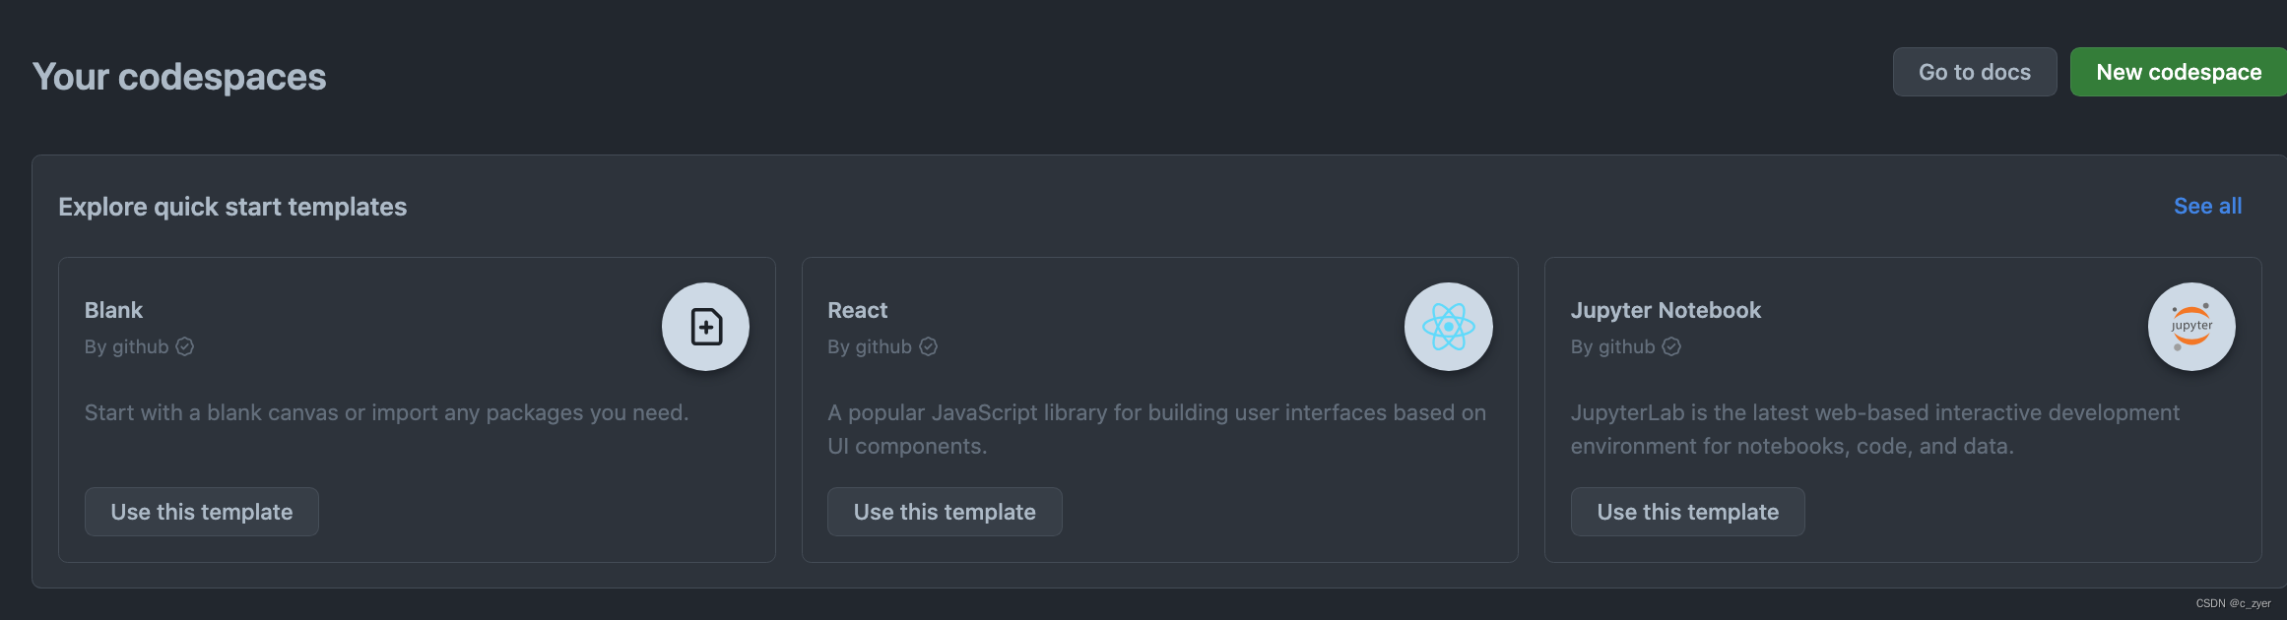The width and height of the screenshot is (2287, 620).
Task: Select Explore quick start templates heading
Action: (x=232, y=207)
